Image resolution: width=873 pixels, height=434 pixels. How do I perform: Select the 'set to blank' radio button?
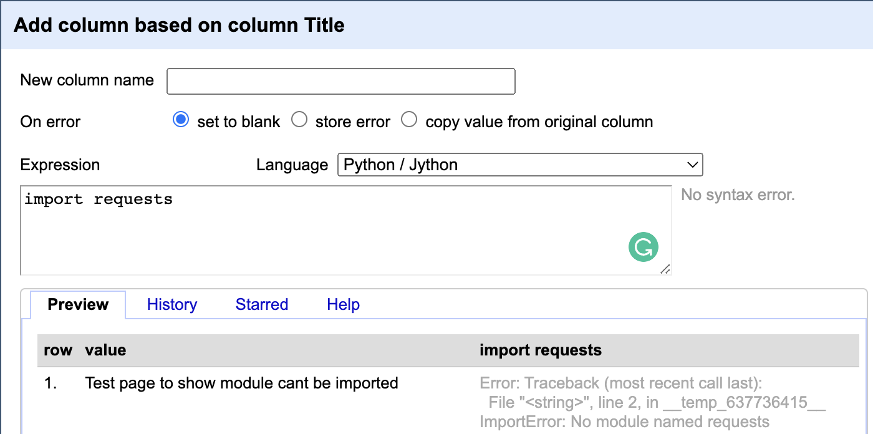pos(181,120)
